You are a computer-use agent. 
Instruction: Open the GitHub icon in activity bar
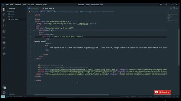click(4, 42)
